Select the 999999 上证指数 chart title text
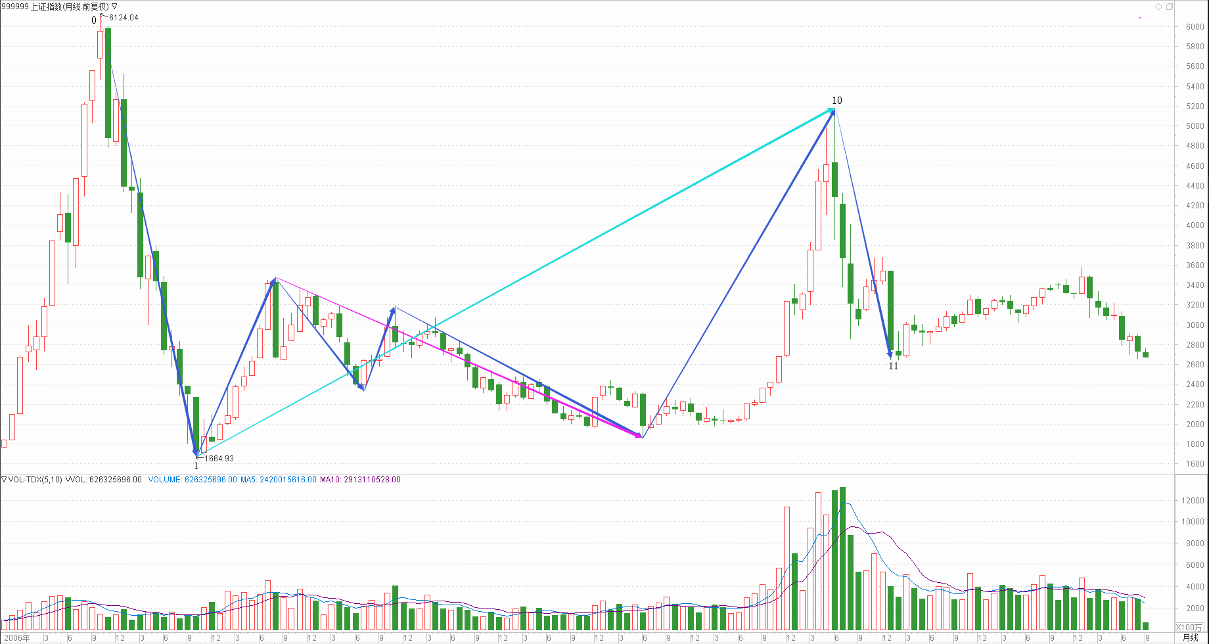Viewport: 1209px width, 644px height. tap(55, 6)
